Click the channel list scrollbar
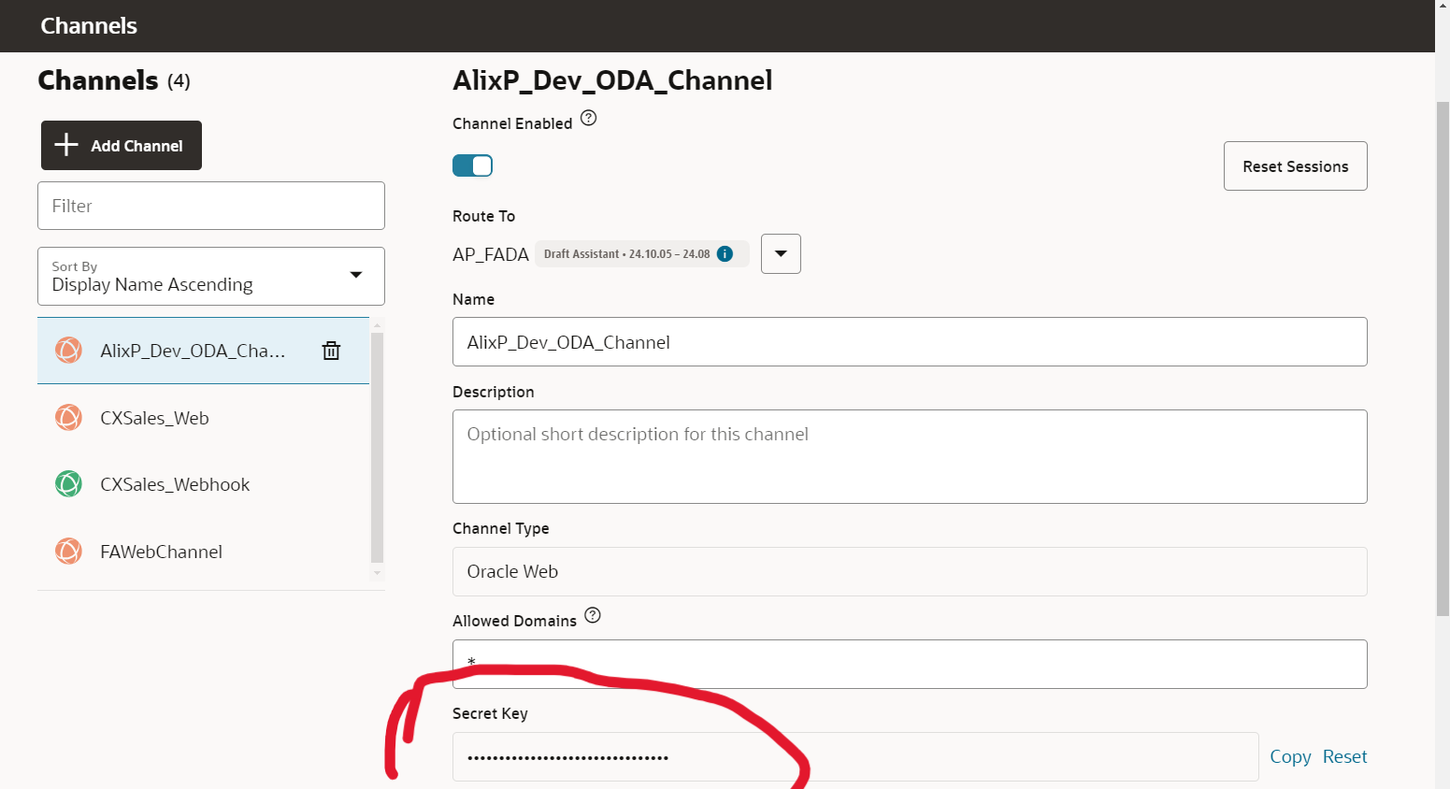 pyautogui.click(x=377, y=449)
